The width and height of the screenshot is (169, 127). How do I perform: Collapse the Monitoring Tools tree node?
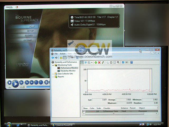53,65
